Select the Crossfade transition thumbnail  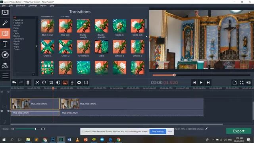[x=83, y=47]
